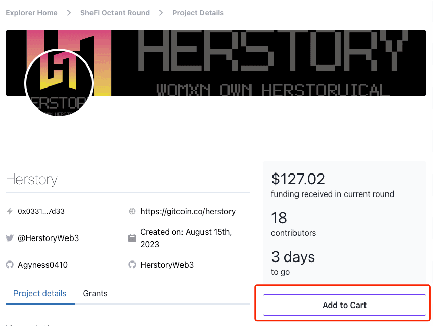Click the Herstory project title
The height and width of the screenshot is (326, 433).
pyautogui.click(x=32, y=180)
